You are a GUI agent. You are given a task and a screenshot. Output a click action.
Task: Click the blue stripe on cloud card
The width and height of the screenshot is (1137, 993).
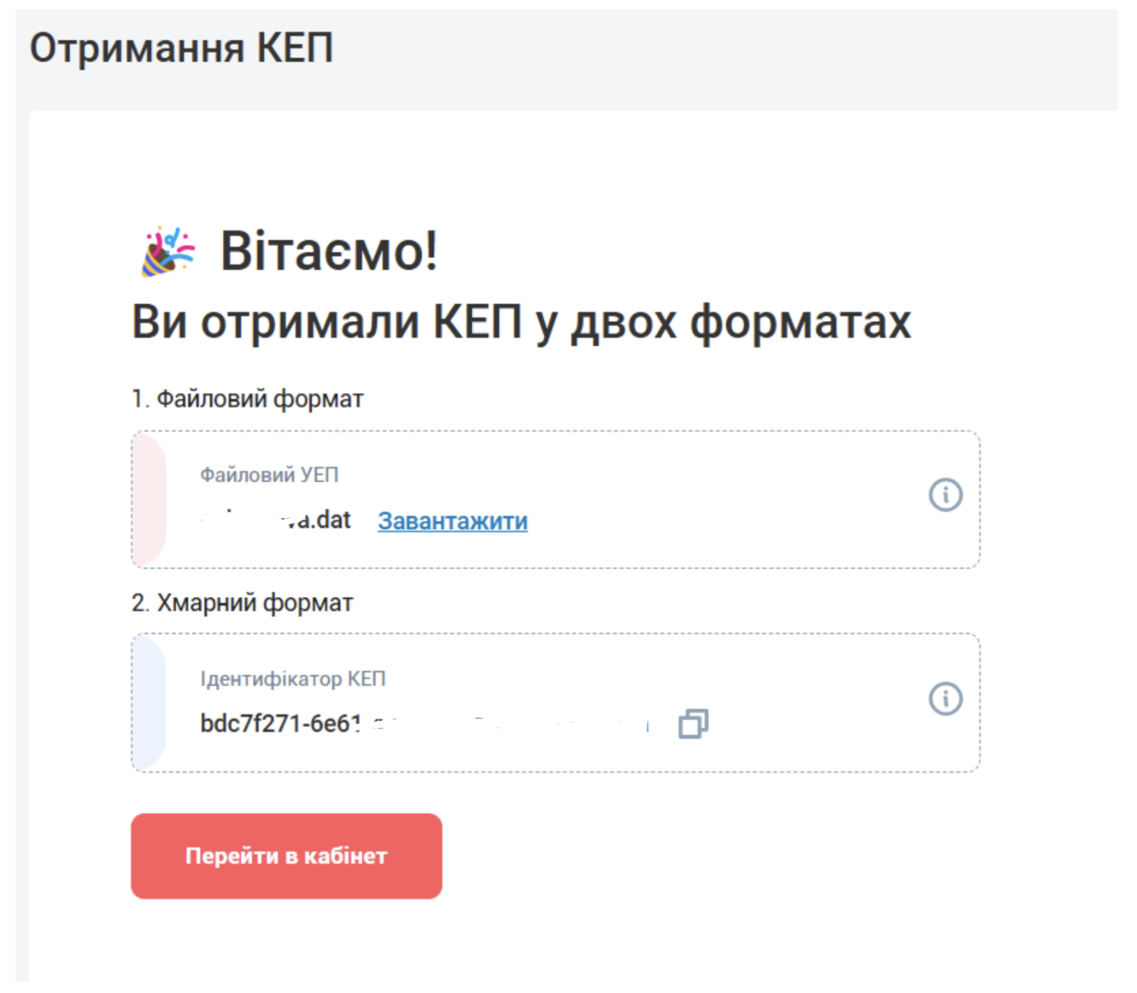(148, 702)
